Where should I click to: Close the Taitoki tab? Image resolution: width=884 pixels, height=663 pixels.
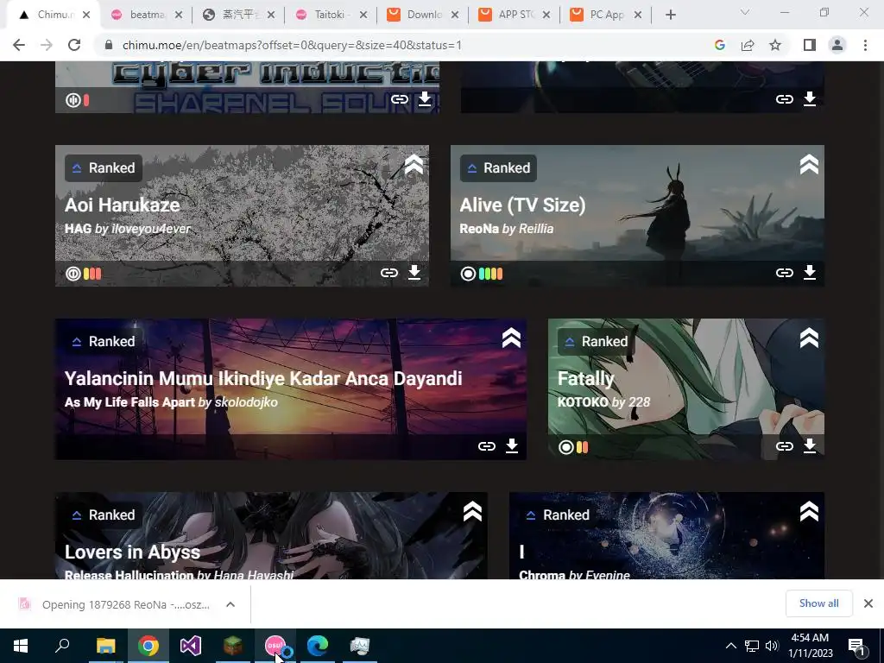(363, 15)
